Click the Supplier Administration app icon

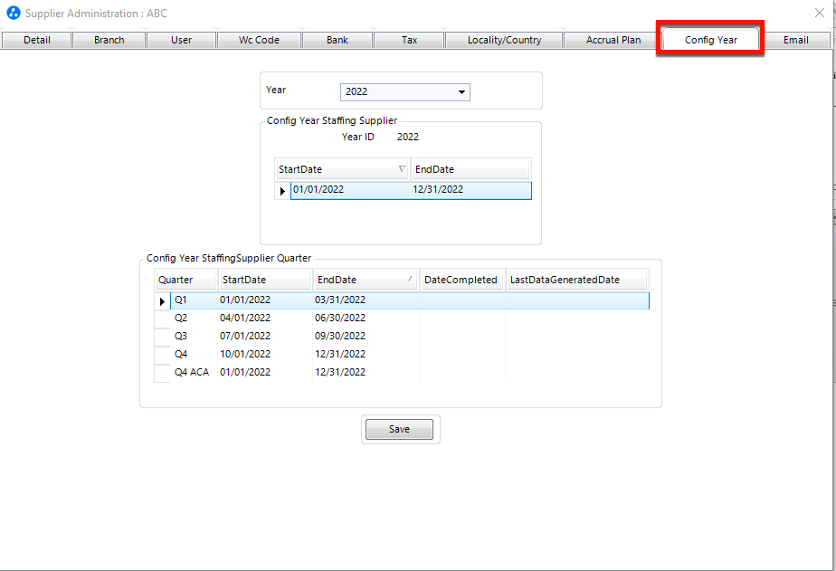14,13
